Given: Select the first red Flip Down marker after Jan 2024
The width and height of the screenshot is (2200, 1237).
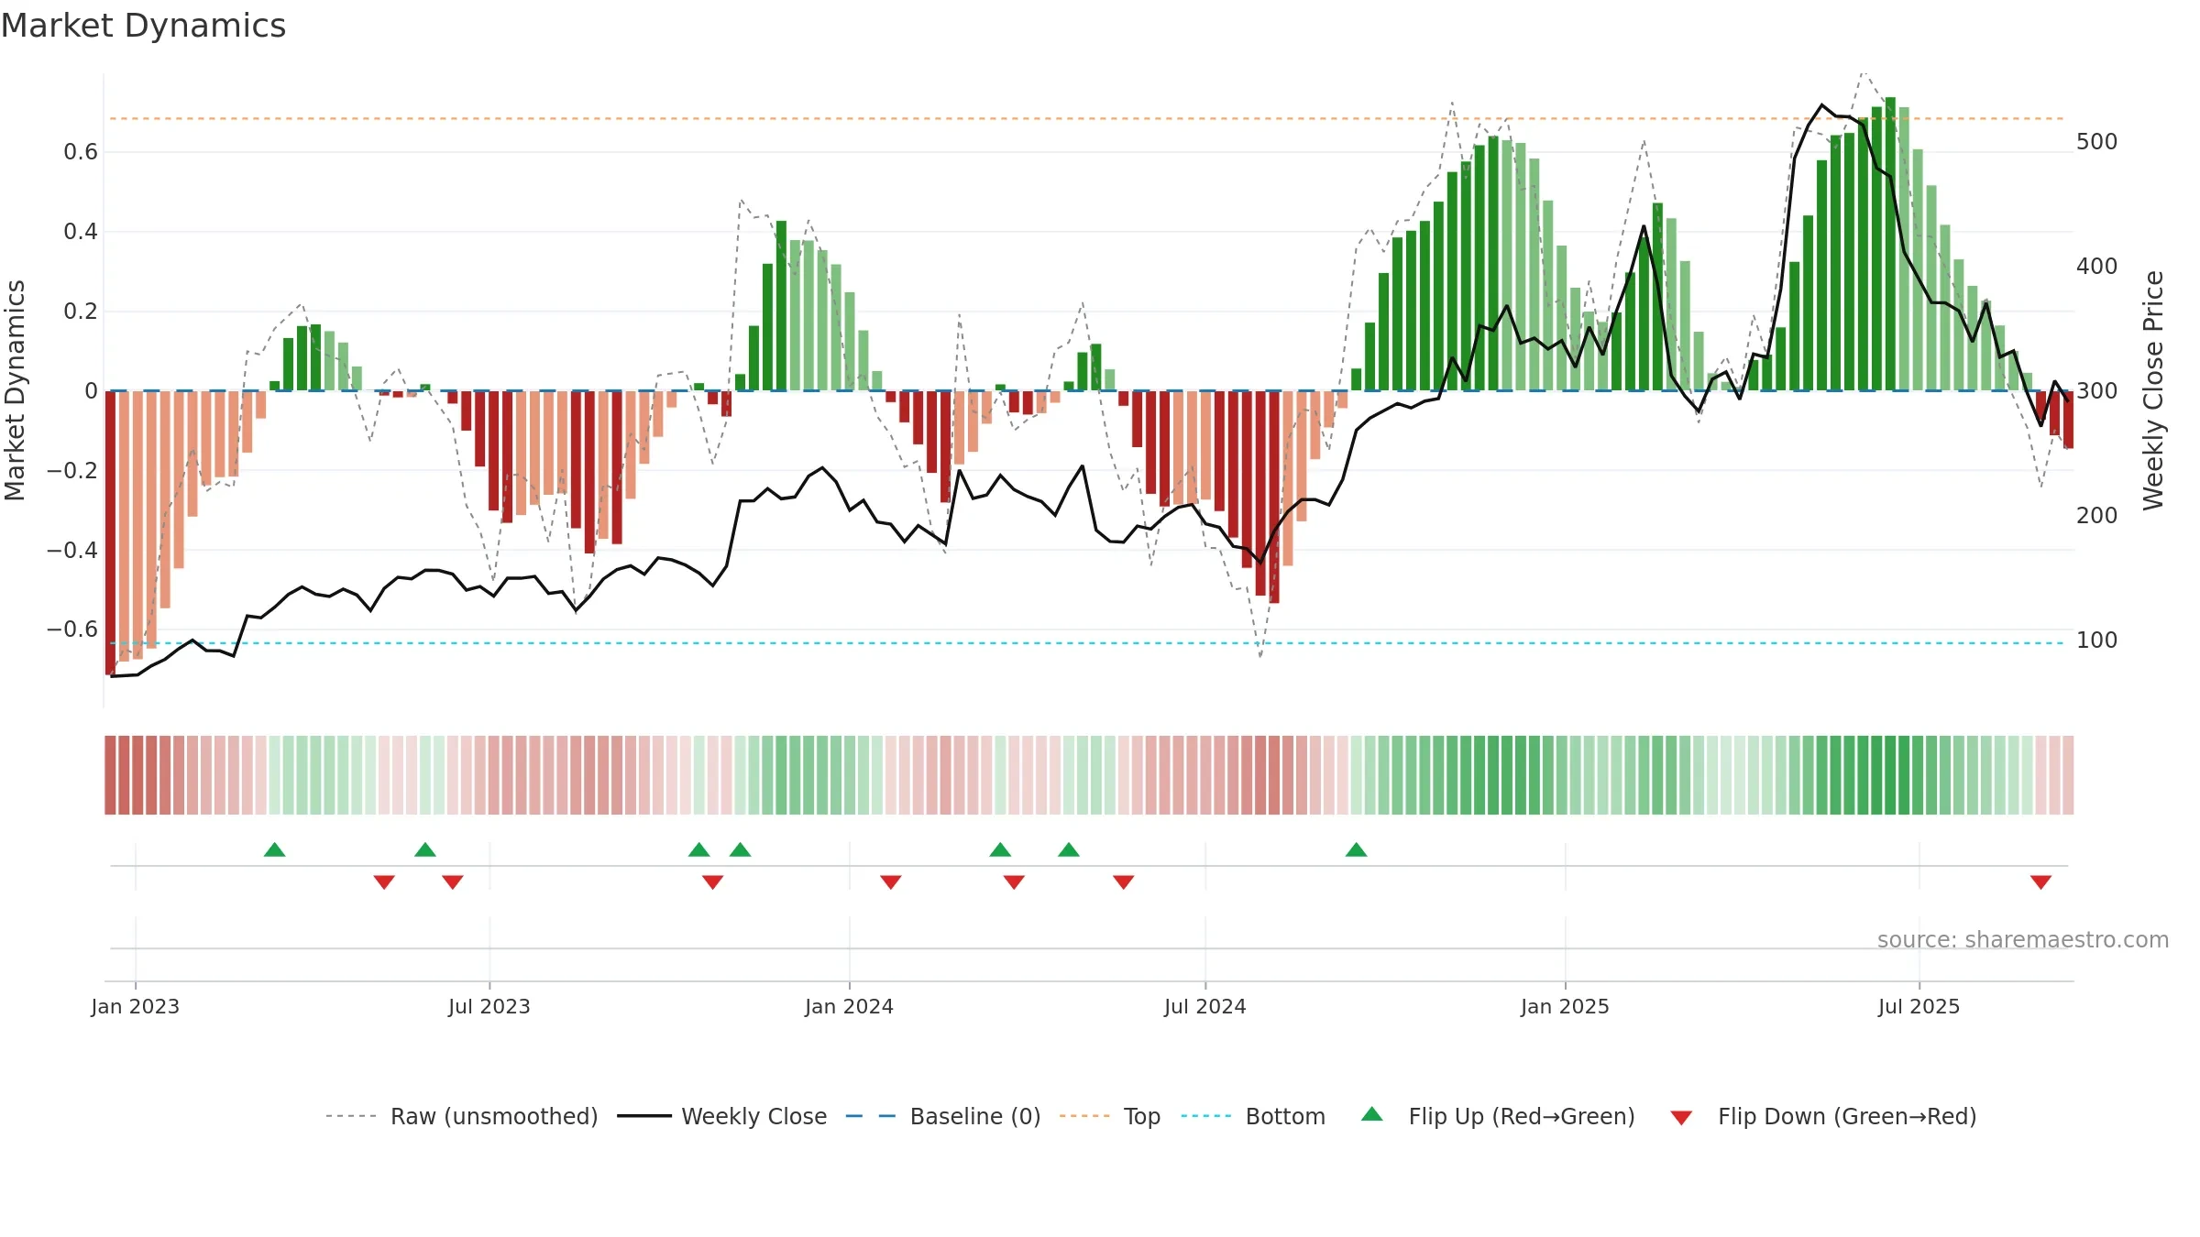Looking at the screenshot, I should 891,881.
